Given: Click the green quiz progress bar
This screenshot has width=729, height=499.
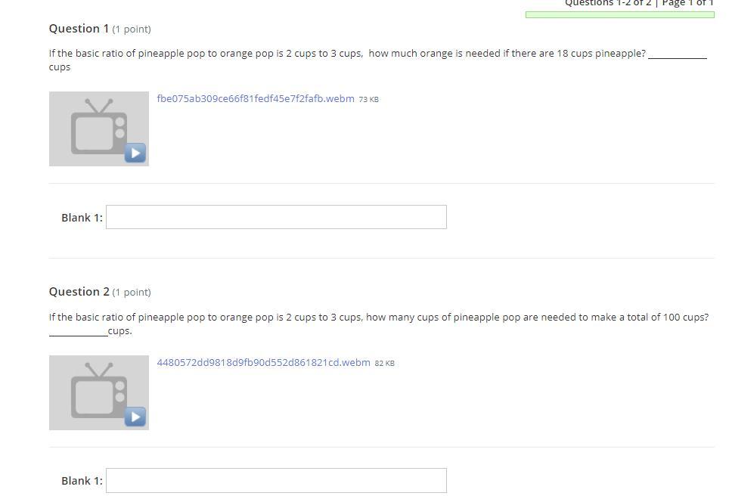Looking at the screenshot, I should [x=620, y=15].
